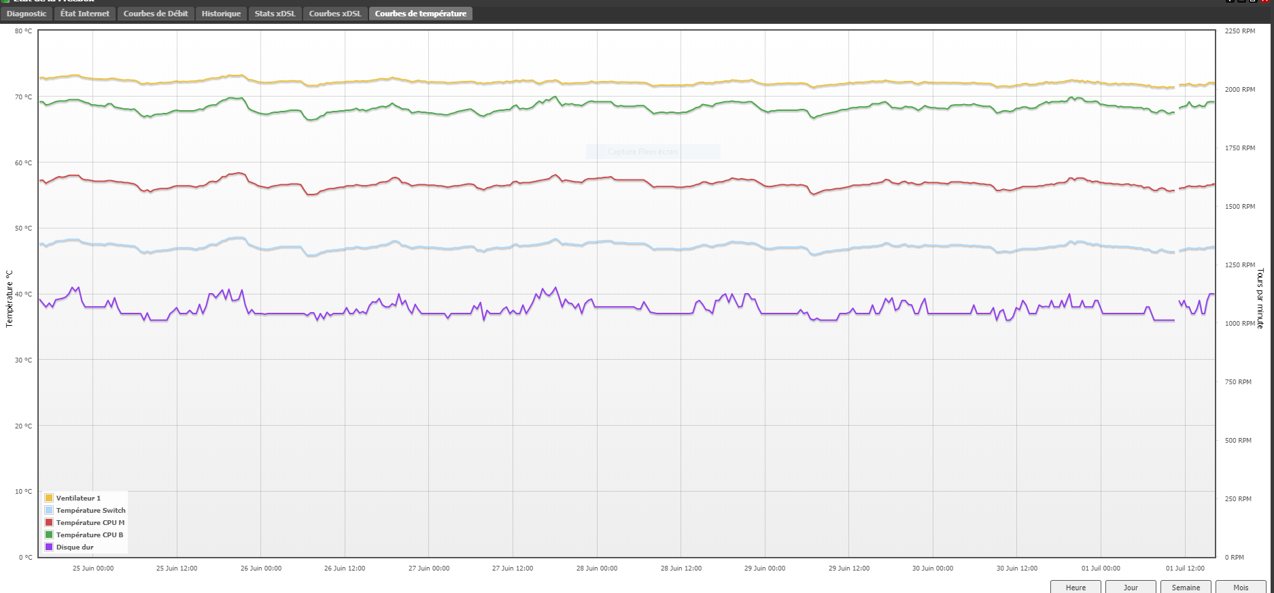This screenshot has height=593, width=1274.
Task: Click the 26 Juin 12:00 axis label
Action: point(345,568)
